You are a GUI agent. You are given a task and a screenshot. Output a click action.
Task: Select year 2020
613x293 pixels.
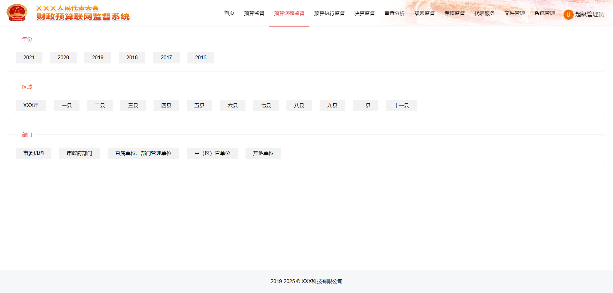[63, 58]
